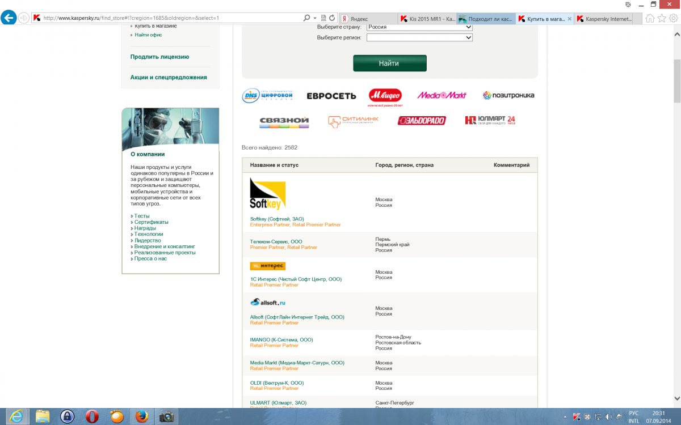
Task: Click the Позитроника store logo
Action: 508,95
